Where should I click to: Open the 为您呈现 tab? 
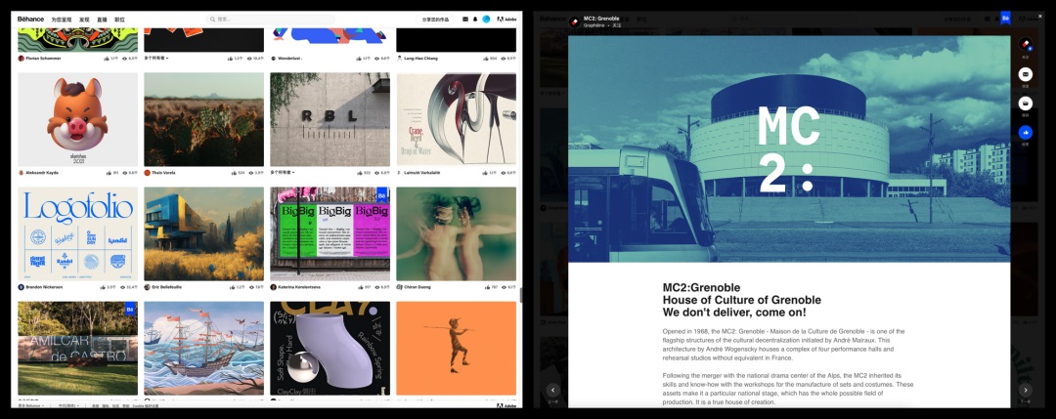62,21
